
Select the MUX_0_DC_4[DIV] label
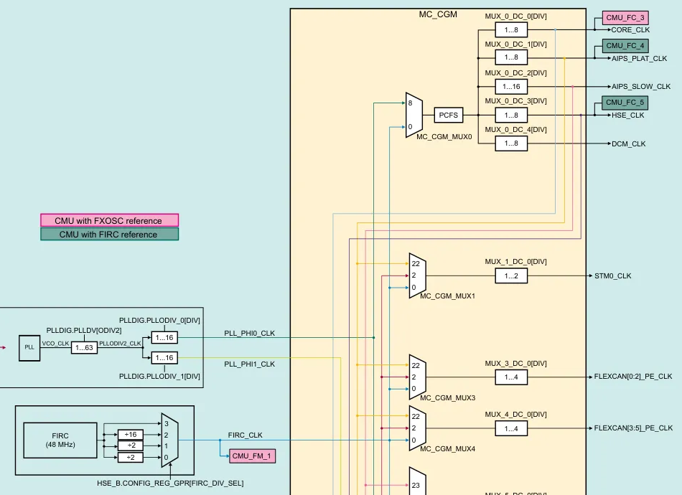pyautogui.click(x=516, y=130)
